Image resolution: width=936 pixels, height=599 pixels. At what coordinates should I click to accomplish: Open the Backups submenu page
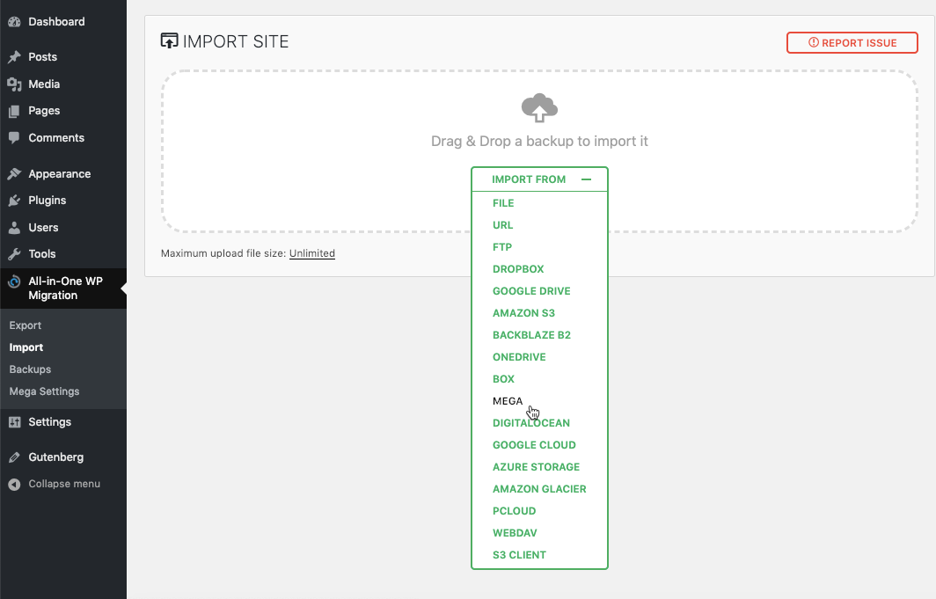tap(31, 369)
